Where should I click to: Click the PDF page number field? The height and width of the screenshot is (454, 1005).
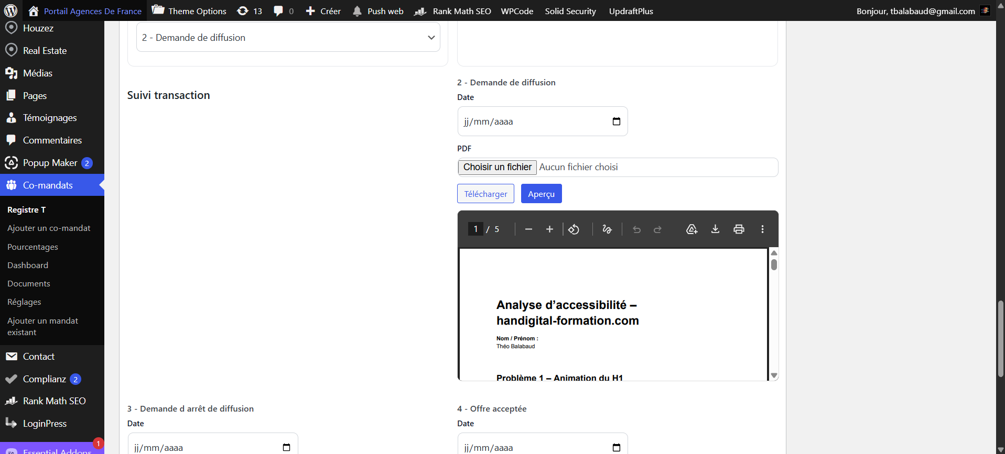click(x=476, y=229)
